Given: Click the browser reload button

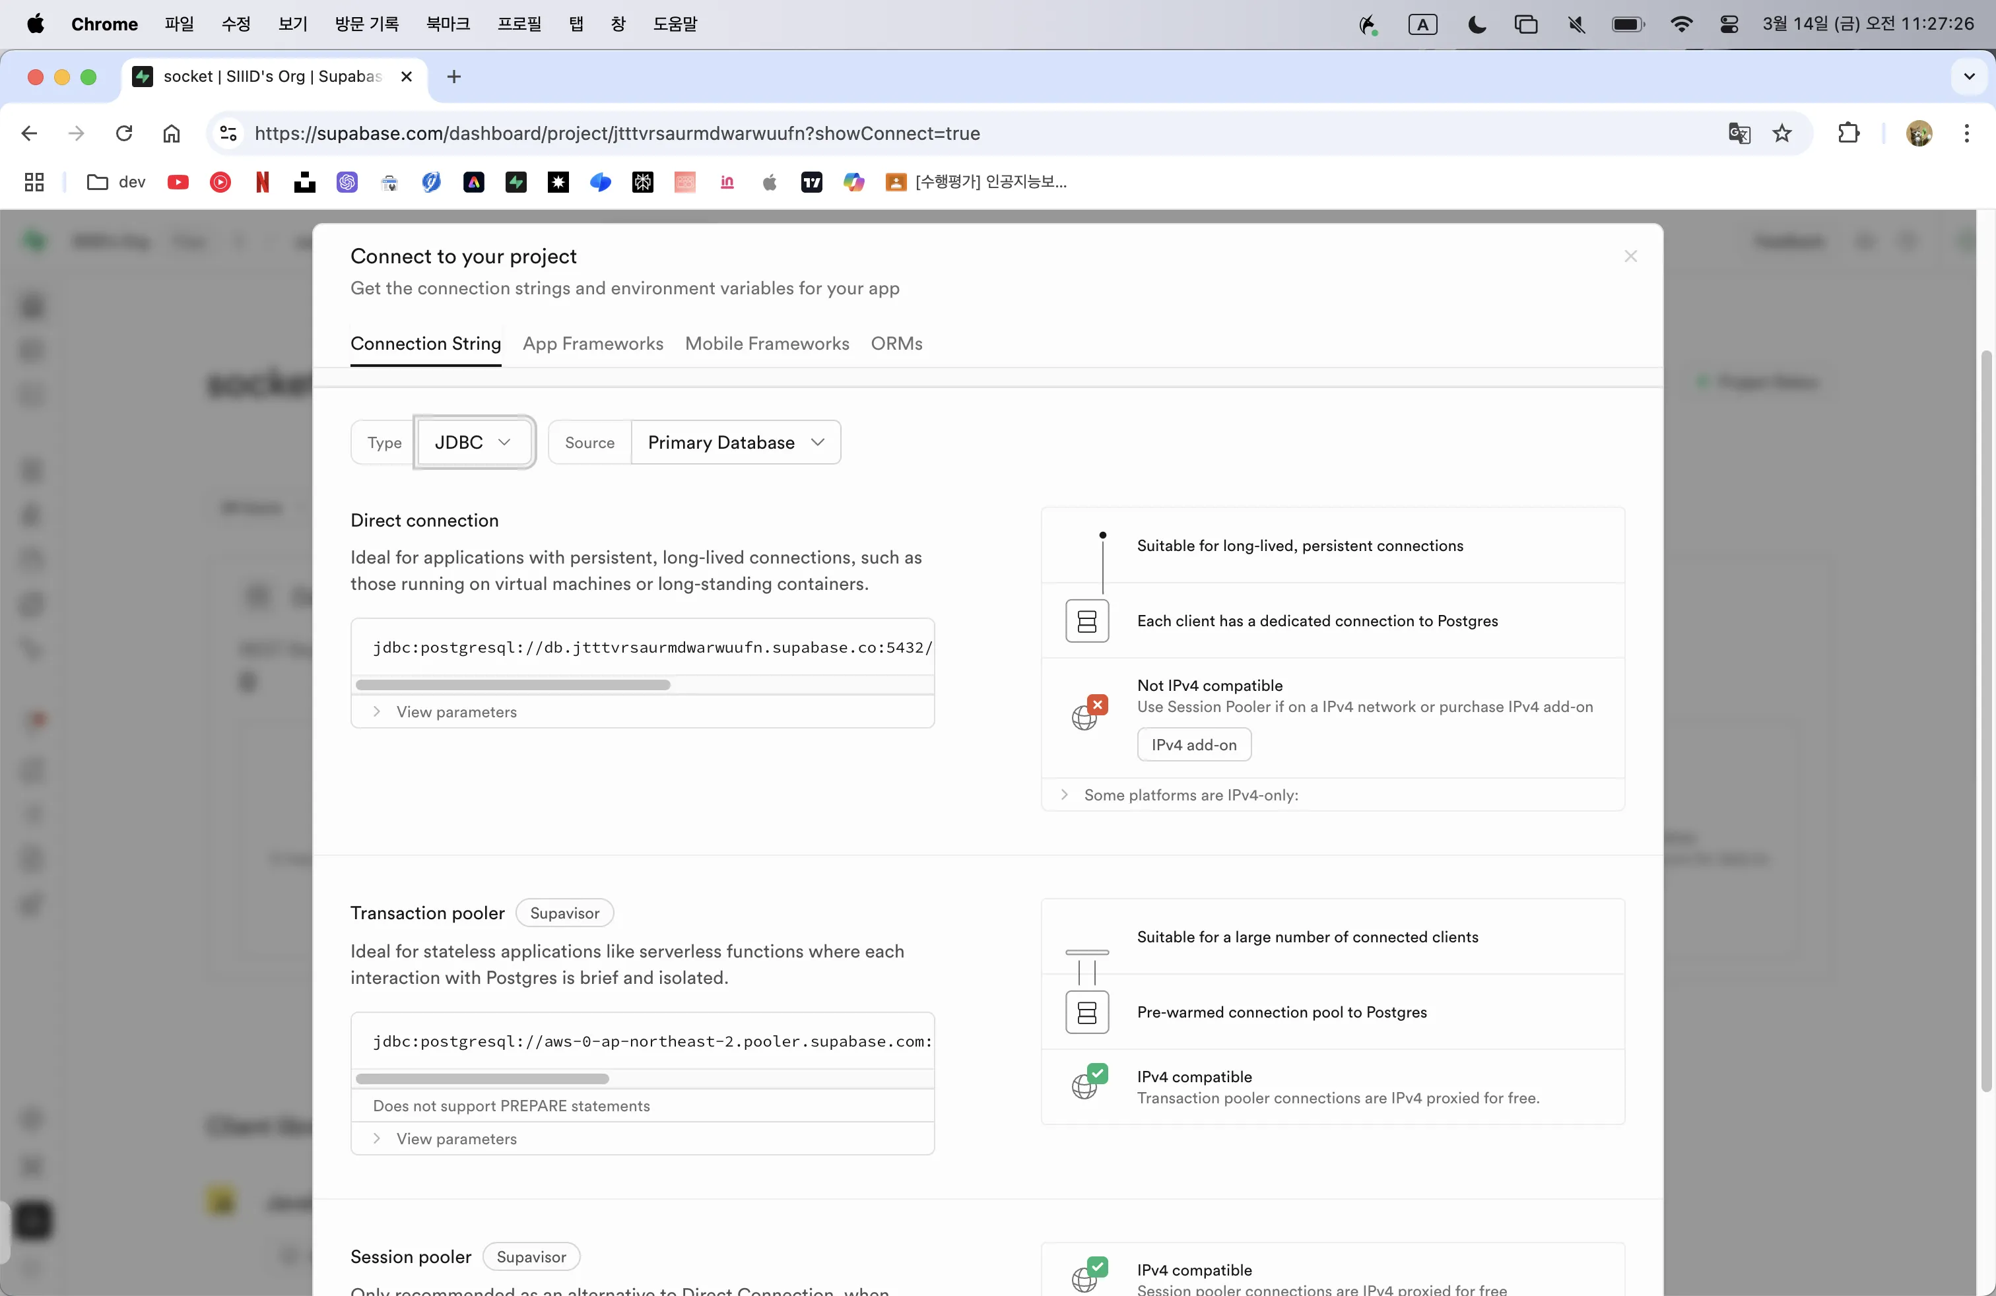Looking at the screenshot, I should tap(124, 133).
